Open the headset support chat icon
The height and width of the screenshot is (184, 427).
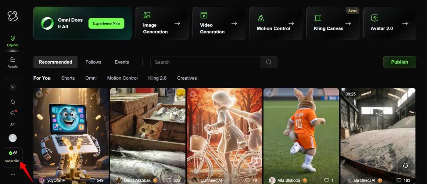[405, 165]
